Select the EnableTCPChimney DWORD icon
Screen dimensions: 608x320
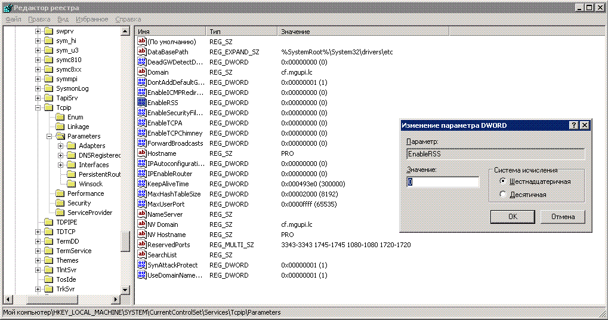tap(142, 133)
